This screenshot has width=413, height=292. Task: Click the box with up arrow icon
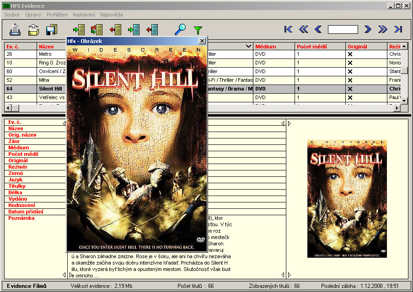(33, 29)
